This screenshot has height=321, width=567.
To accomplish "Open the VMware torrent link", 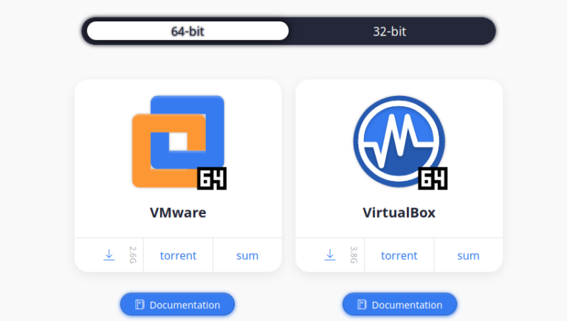I will [x=178, y=255].
